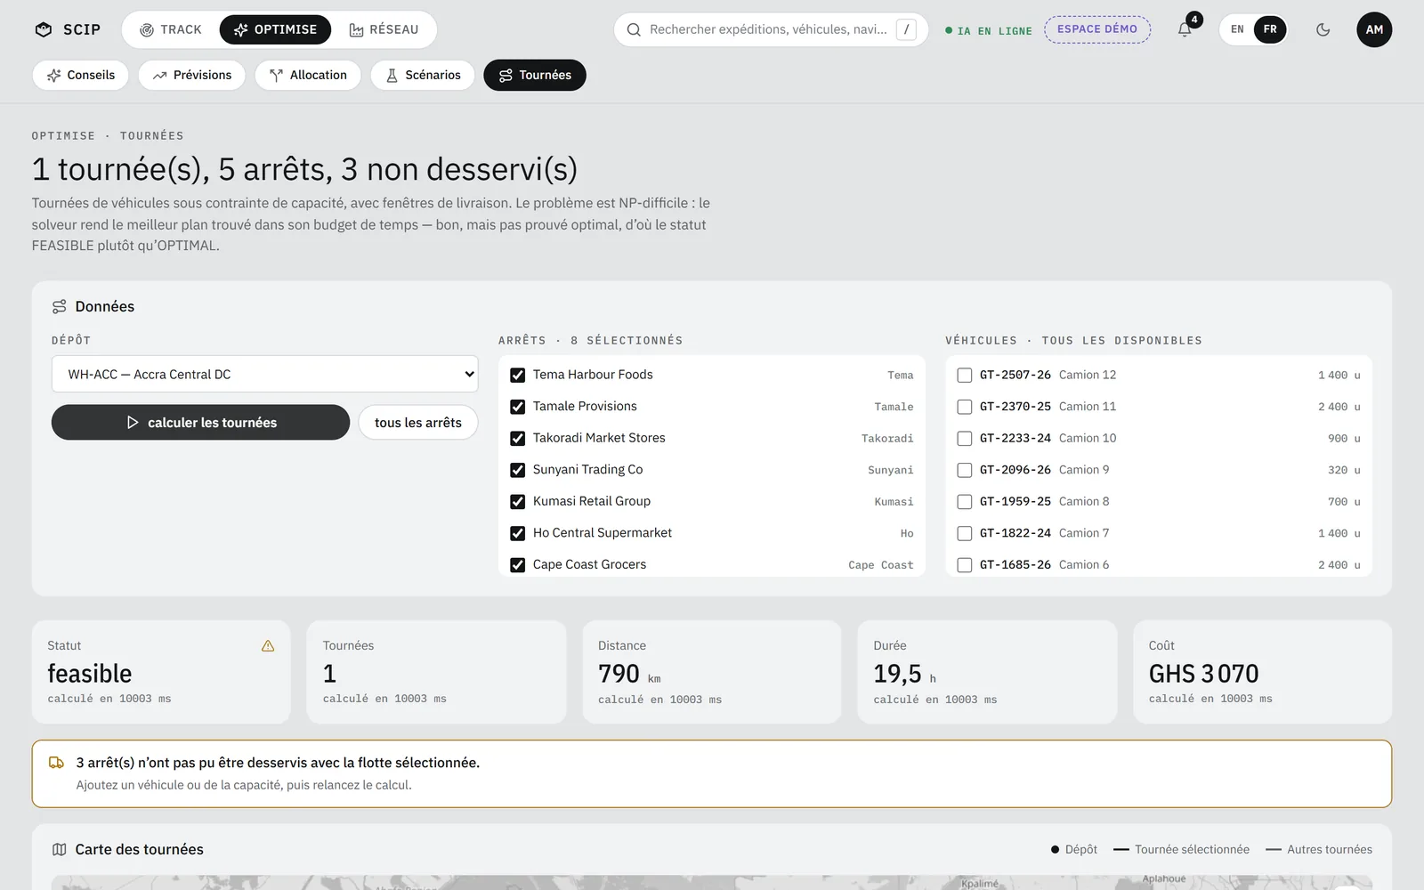
Task: Check vehicle GT-2233-24 Camion 10
Action: pos(964,438)
